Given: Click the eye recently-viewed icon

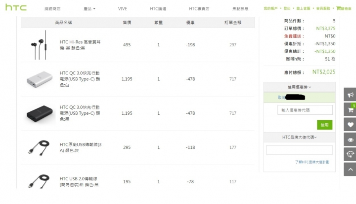Looking at the screenshot, I should (x=350, y=139).
